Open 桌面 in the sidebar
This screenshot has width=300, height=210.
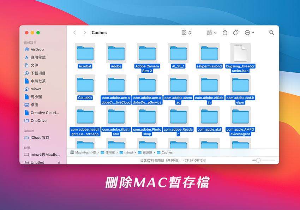pos(31,105)
